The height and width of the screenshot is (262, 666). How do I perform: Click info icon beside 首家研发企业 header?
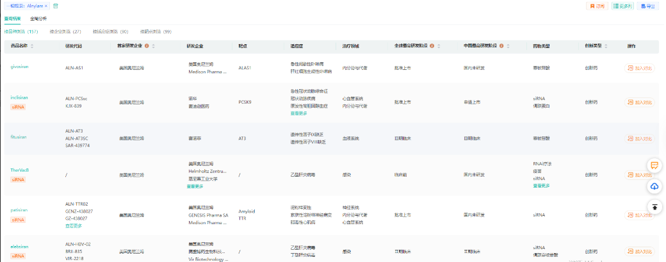coord(147,46)
